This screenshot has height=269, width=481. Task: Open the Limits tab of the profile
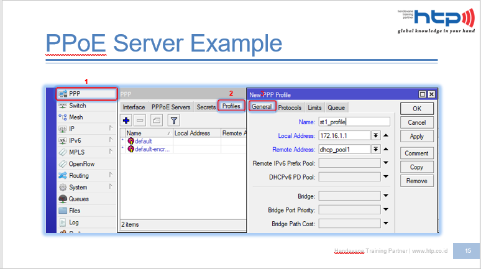[x=314, y=107]
